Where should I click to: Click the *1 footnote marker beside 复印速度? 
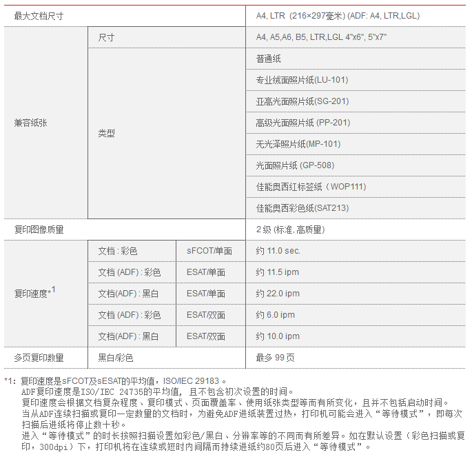pos(52,290)
